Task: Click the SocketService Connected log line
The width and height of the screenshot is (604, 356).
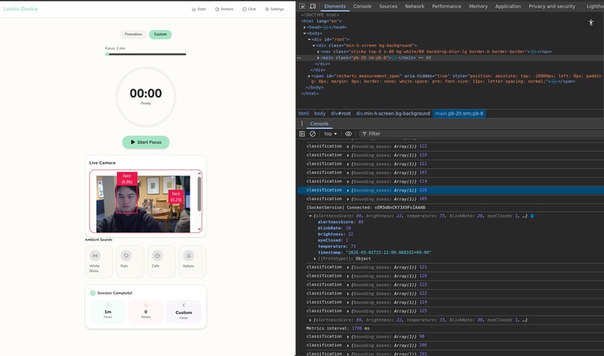Action: (x=366, y=208)
